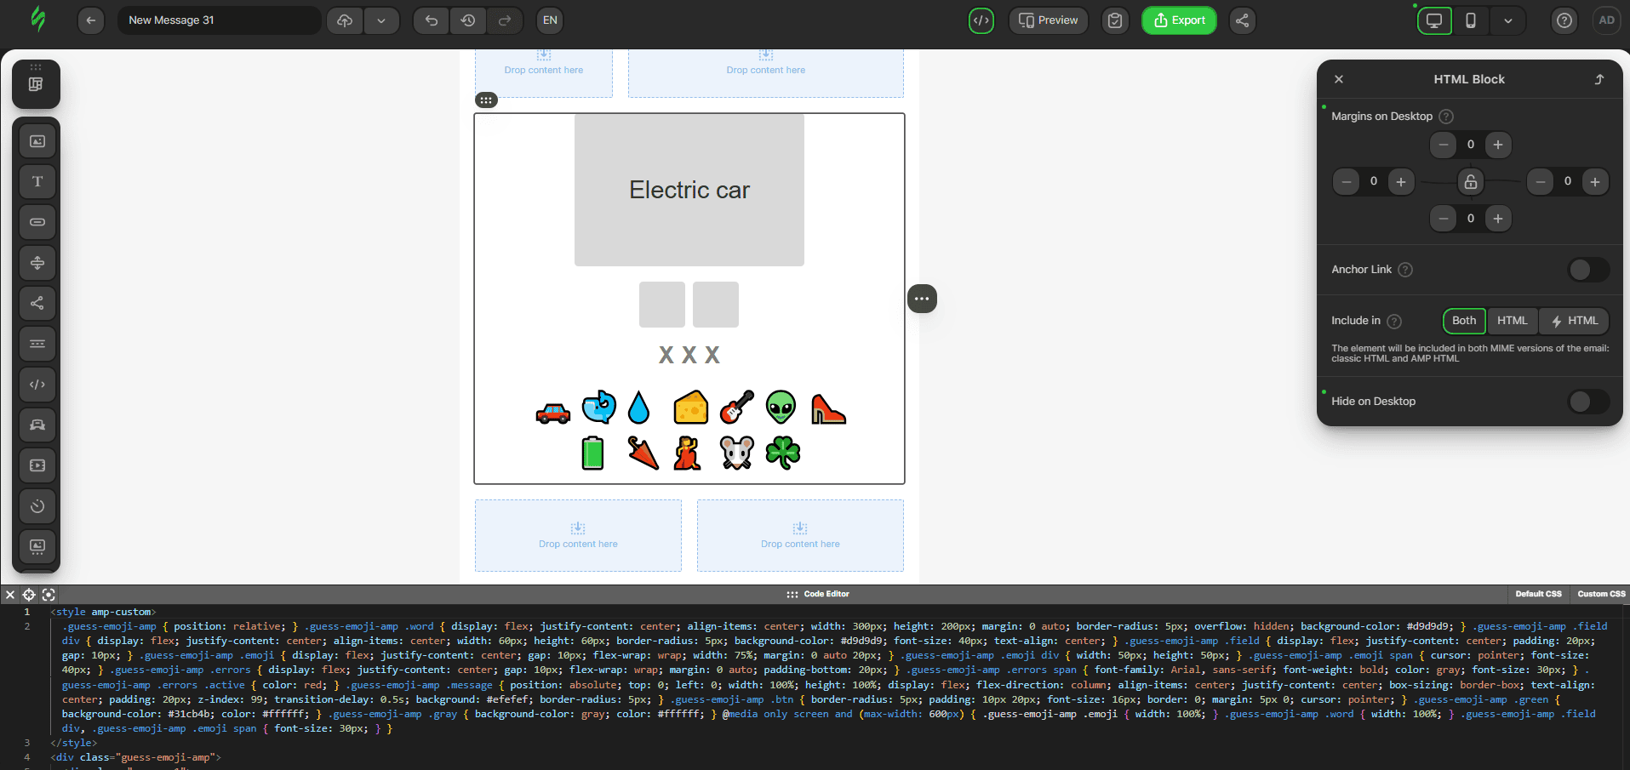Switch to mobile preview mode
Image resolution: width=1630 pixels, height=770 pixels.
[x=1471, y=20]
